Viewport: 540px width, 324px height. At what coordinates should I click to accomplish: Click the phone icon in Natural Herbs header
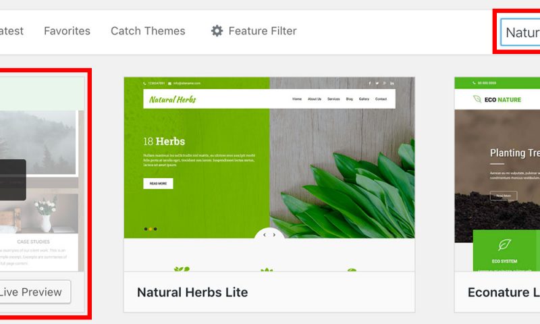144,83
